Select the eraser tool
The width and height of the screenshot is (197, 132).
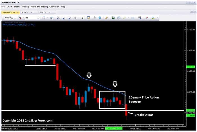[x=146, y=18]
